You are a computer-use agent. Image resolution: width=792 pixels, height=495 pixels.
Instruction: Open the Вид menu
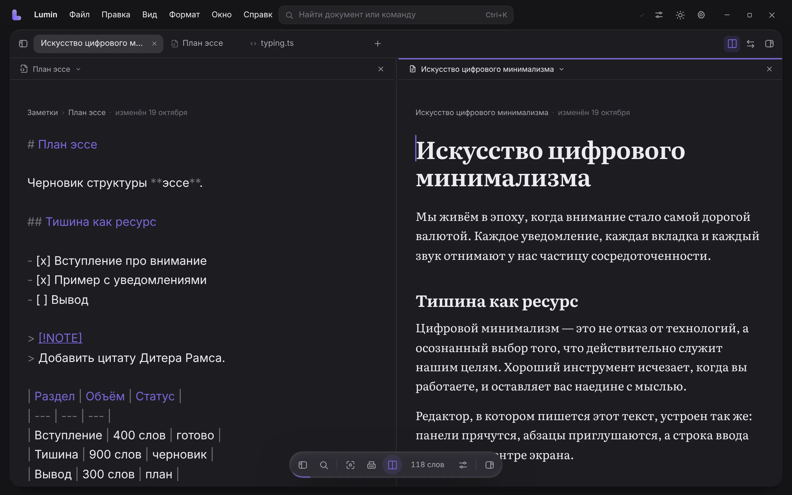(149, 15)
